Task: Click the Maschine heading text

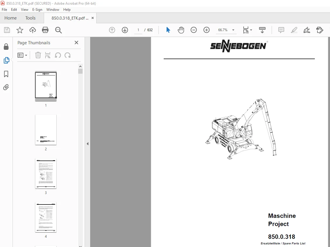Action: [x=282, y=216]
